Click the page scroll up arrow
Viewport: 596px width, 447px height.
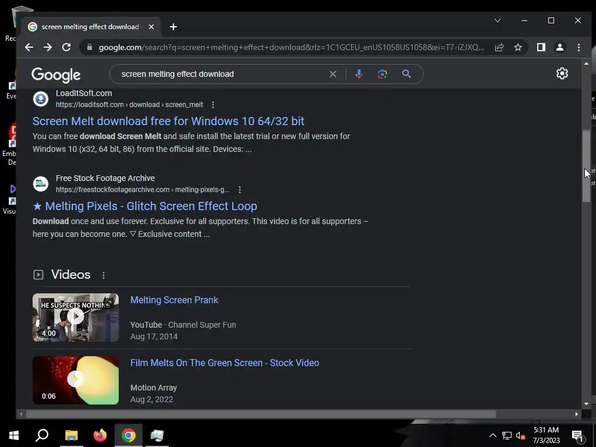click(x=586, y=63)
